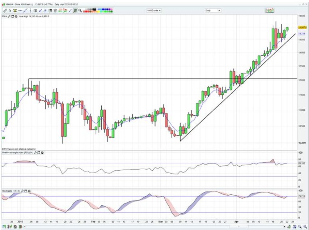Screen dimensions: 309x230
Task: Close the Stochastic indicator panel
Action: [x=29, y=191]
